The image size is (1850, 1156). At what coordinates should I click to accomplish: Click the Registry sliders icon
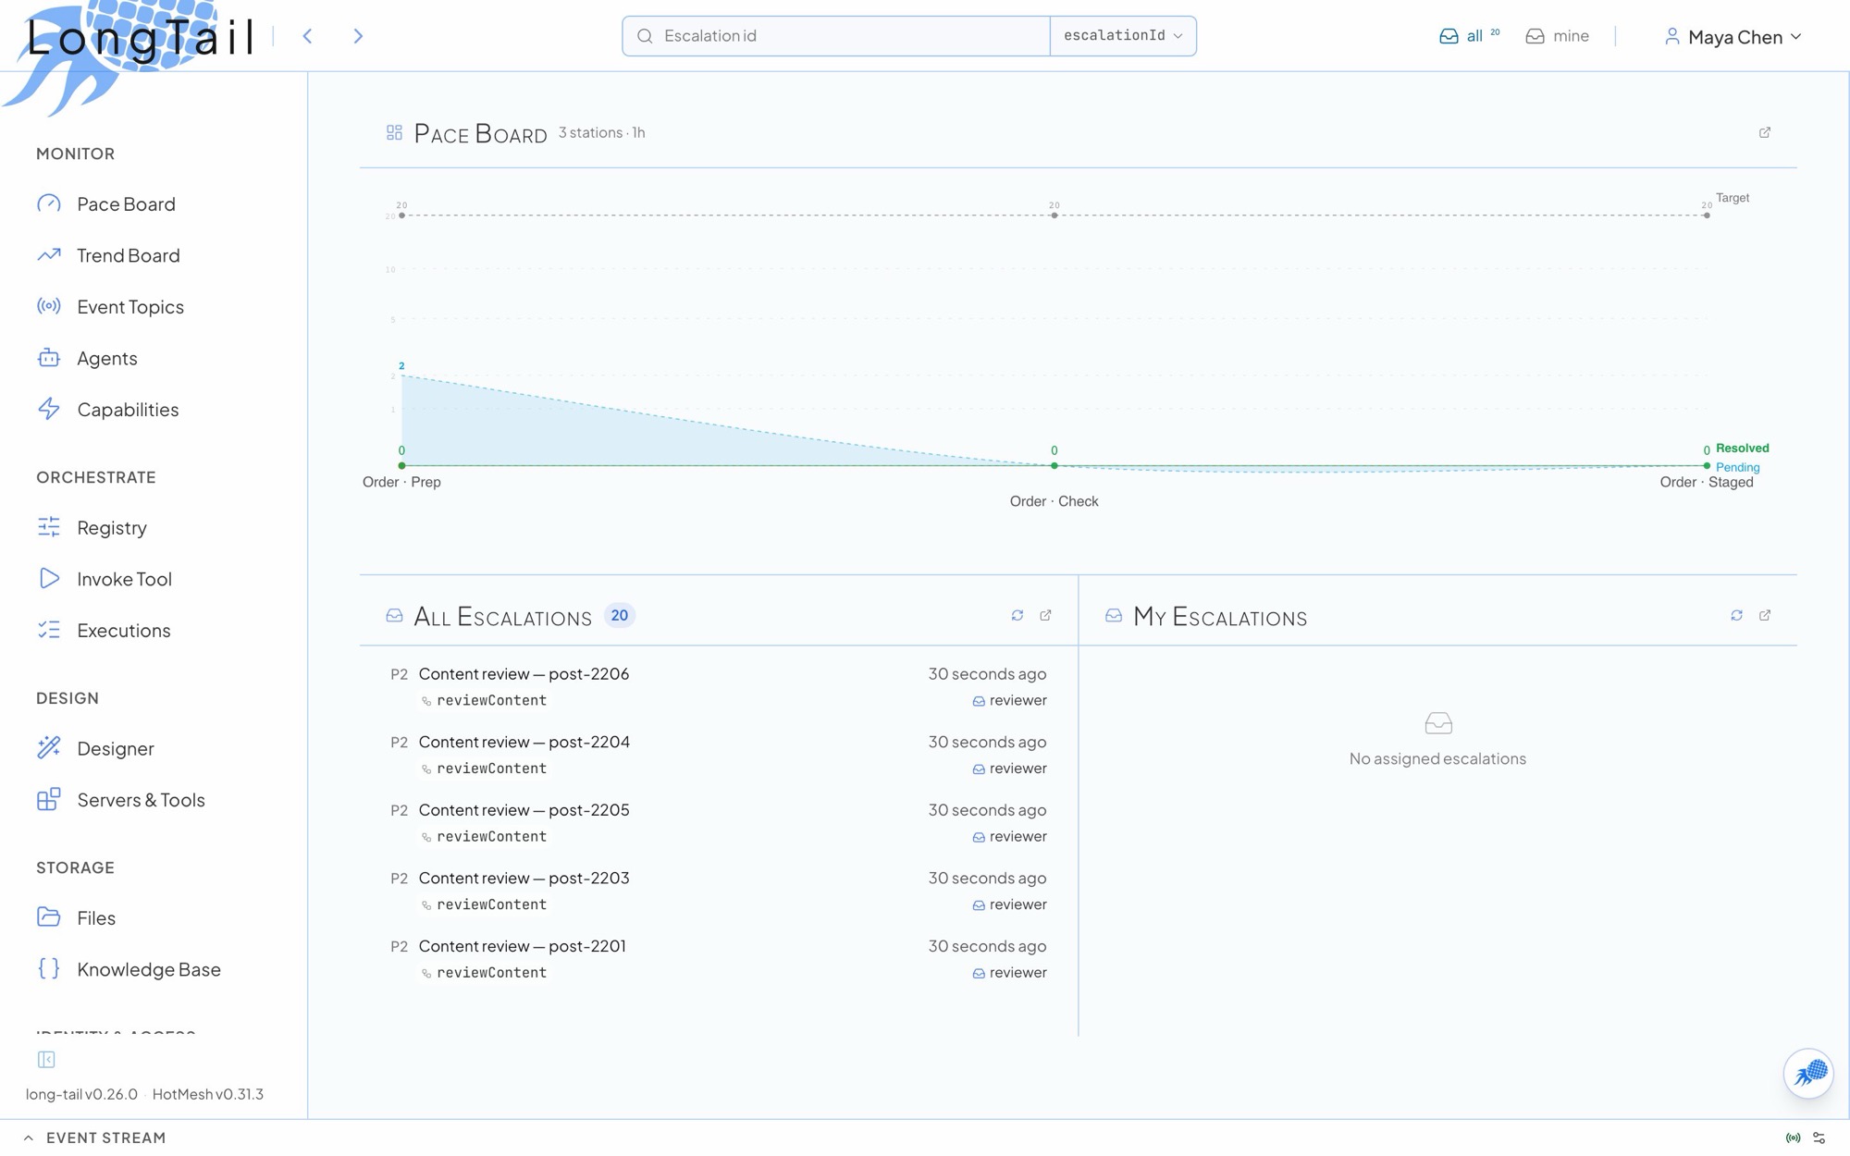tap(49, 527)
